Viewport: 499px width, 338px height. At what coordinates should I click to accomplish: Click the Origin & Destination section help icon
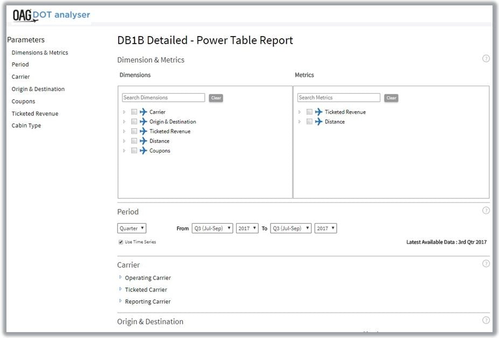pos(486,320)
